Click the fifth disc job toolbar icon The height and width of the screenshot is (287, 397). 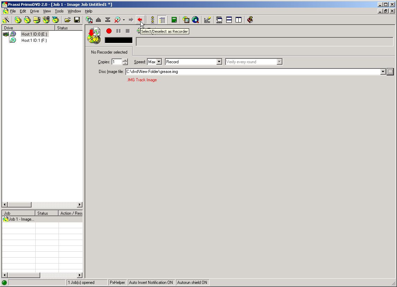(55, 20)
